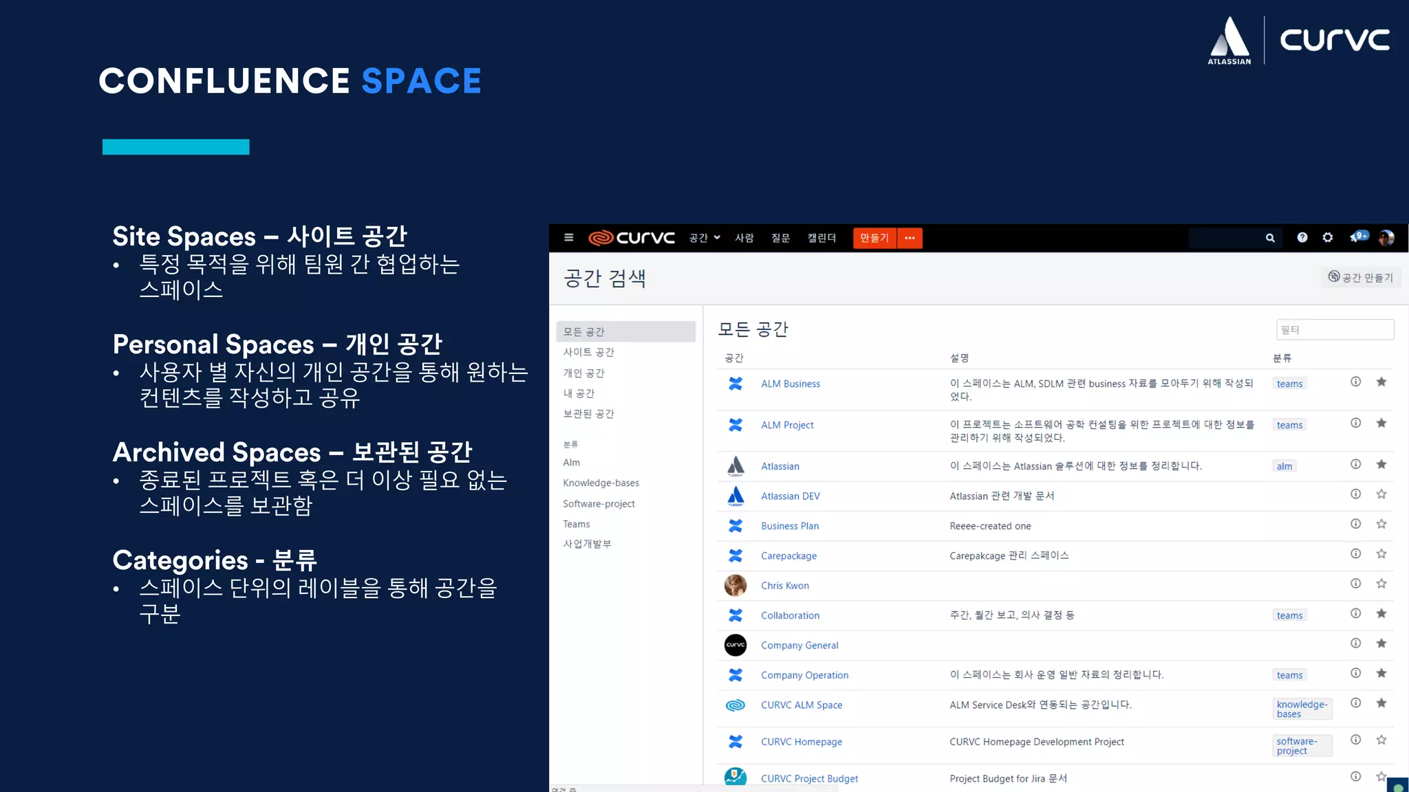Click the Company General space logo
Viewport: 1409px width, 792px height.
pyautogui.click(x=735, y=645)
